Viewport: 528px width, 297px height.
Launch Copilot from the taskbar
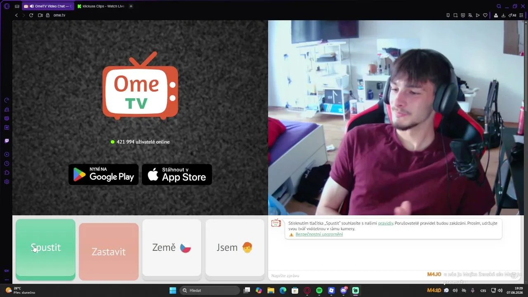tap(259, 290)
